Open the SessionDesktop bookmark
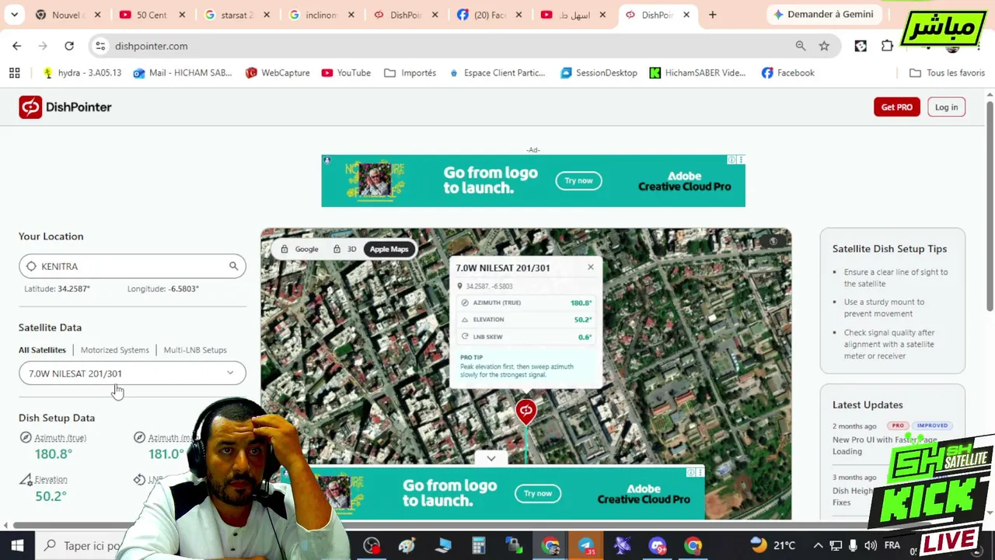The image size is (995, 560). [599, 73]
